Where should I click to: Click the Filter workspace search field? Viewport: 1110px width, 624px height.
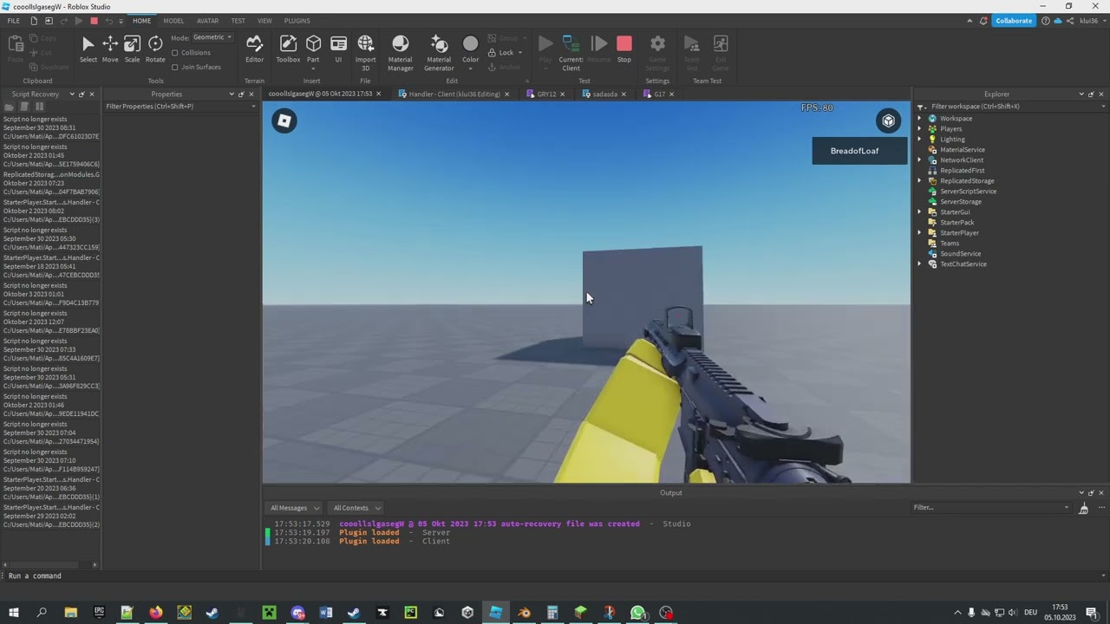click(1011, 107)
